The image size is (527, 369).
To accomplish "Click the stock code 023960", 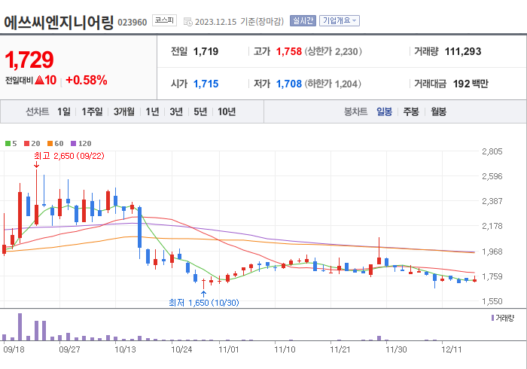I will pos(133,23).
